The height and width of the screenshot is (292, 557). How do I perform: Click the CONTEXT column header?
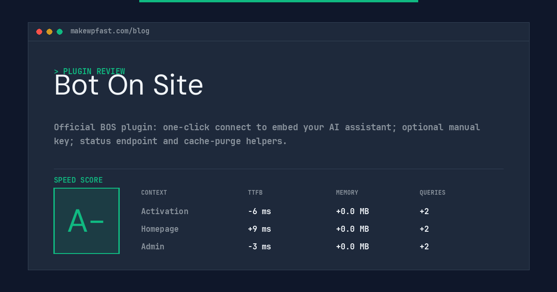click(154, 193)
